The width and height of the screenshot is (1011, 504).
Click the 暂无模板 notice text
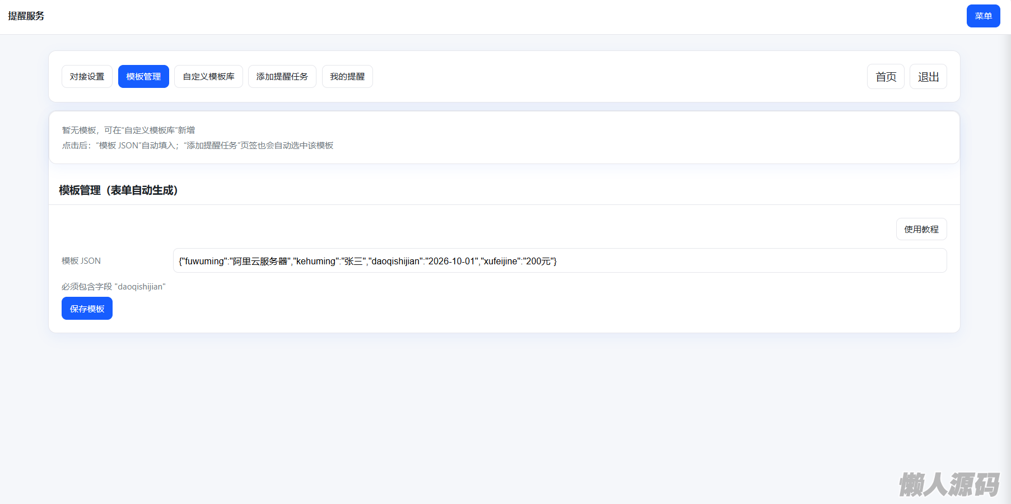point(128,130)
